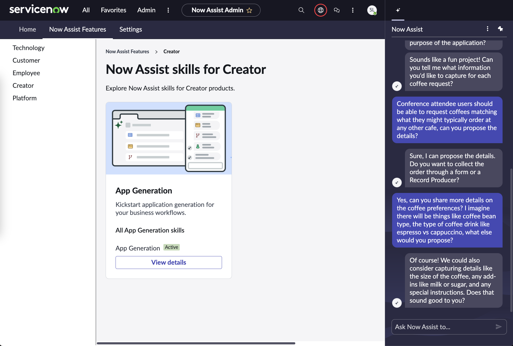Viewport: 513px width, 346px height.
Task: Click the ServiceNow logo
Action: (39, 10)
